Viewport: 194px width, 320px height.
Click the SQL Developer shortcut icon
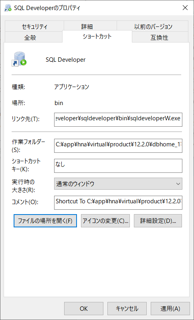tap(19, 59)
